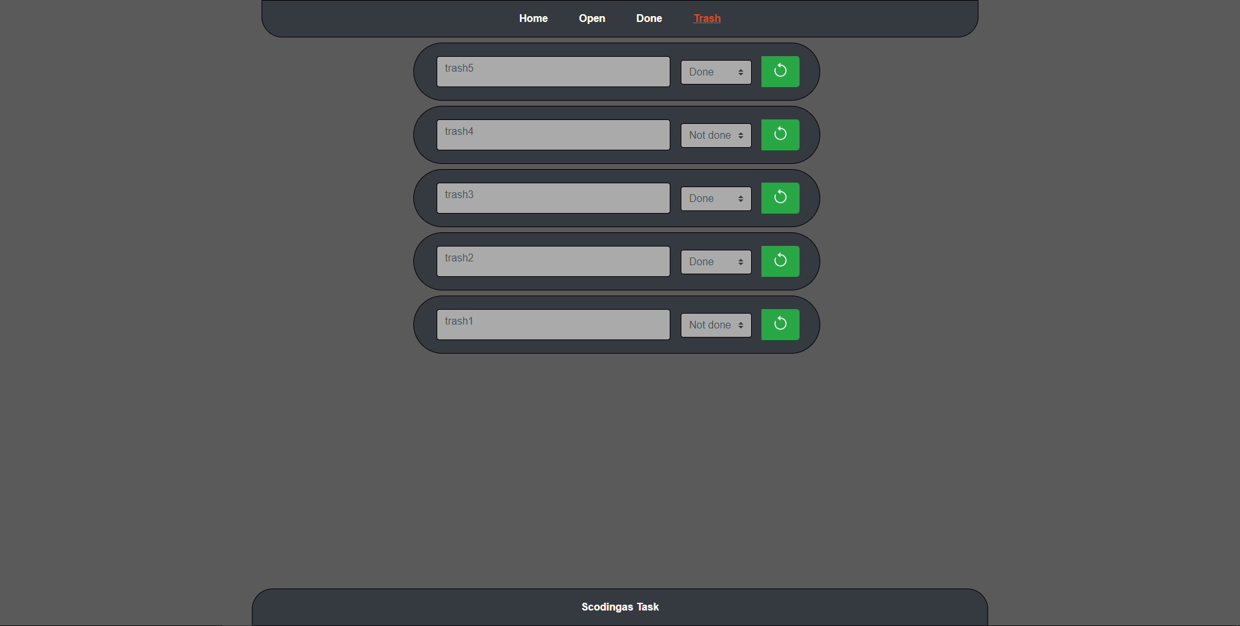Open the Done dropdown for trash2
1240x626 pixels.
tap(715, 261)
